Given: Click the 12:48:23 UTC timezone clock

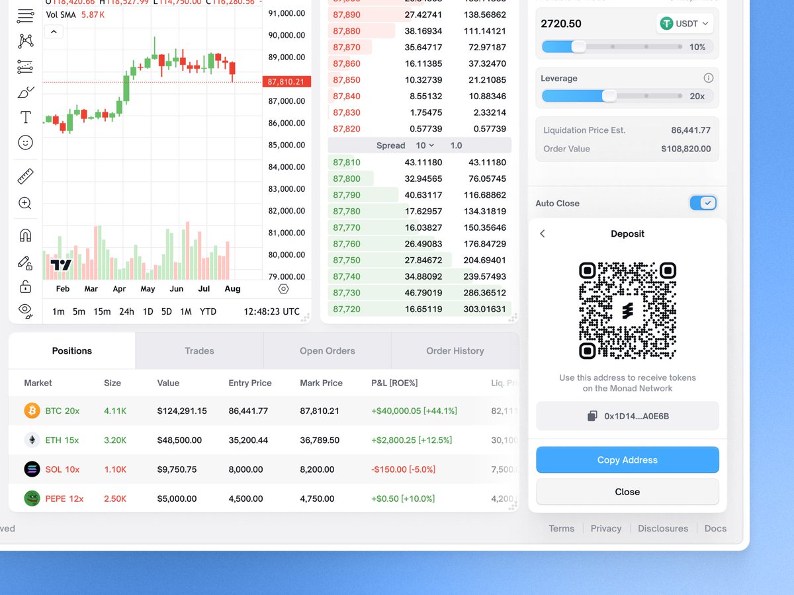Looking at the screenshot, I should [x=271, y=311].
